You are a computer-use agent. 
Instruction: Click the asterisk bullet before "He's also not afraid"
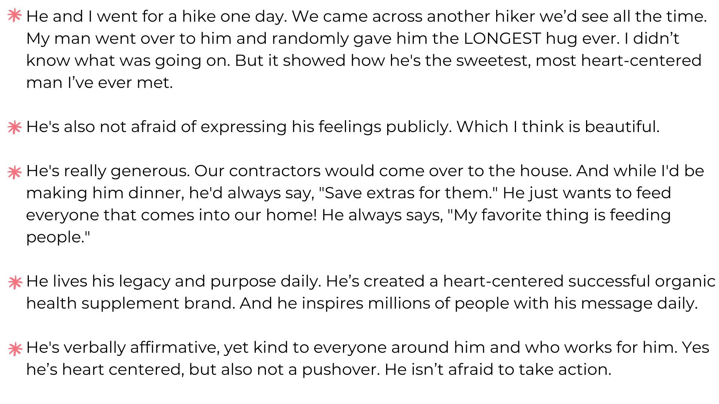pyautogui.click(x=14, y=127)
